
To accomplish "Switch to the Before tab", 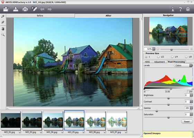I will (40, 16).
